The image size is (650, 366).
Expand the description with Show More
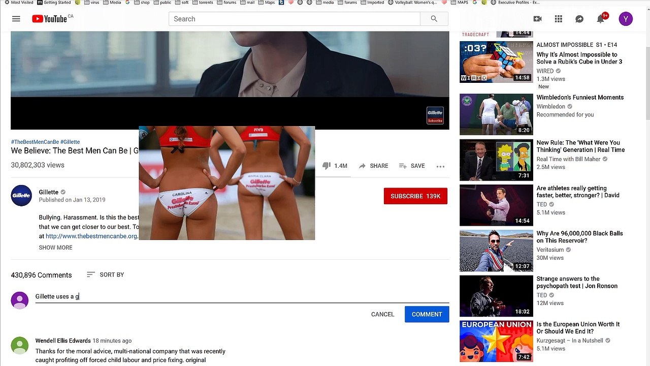56,248
